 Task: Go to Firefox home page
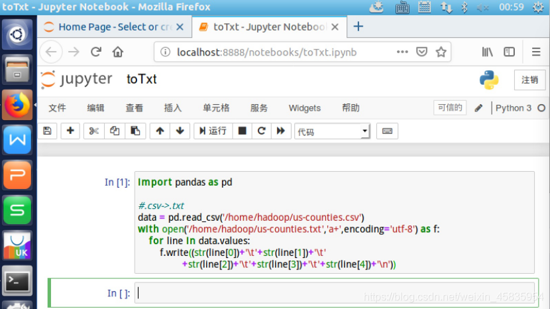point(118,52)
